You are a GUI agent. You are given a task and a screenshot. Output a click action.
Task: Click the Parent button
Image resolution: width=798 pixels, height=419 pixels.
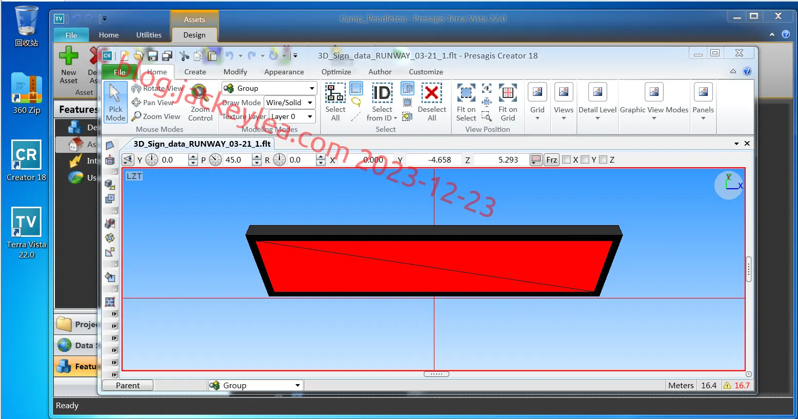(128, 385)
